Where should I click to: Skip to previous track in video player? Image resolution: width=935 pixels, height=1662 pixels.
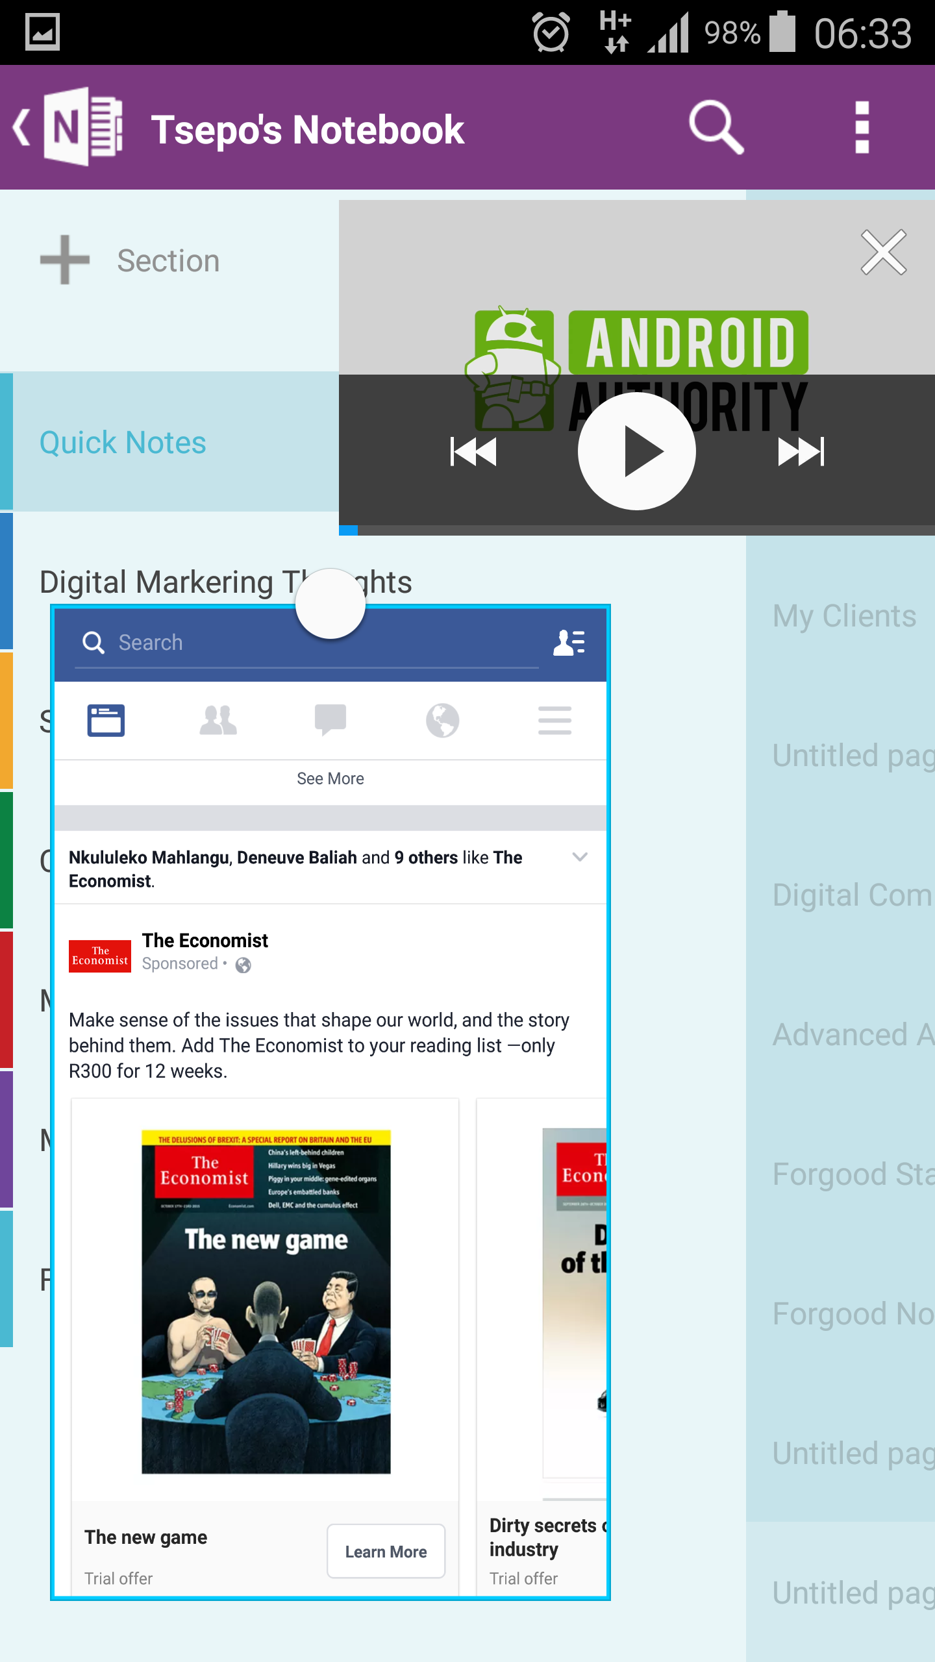coord(473,451)
